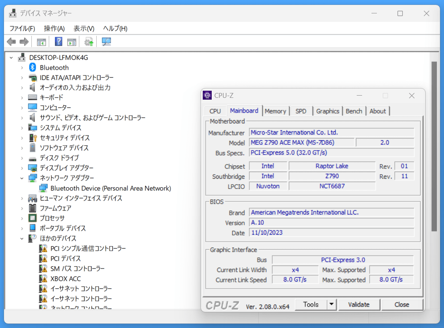This screenshot has width=444, height=328.
Task: Select the Bluetooth category icon
Action: coord(33,67)
